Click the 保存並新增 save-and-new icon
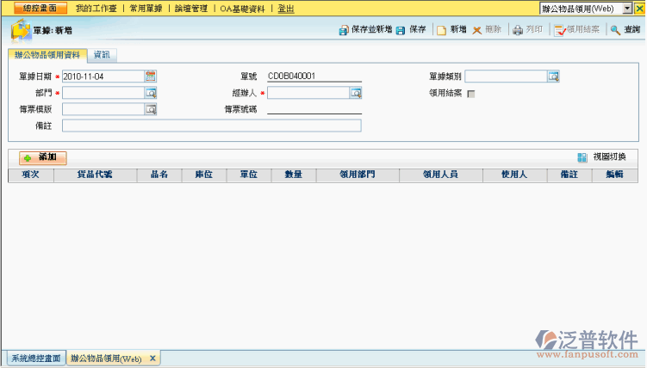Image resolution: width=647 pixels, height=368 pixels. click(x=344, y=30)
